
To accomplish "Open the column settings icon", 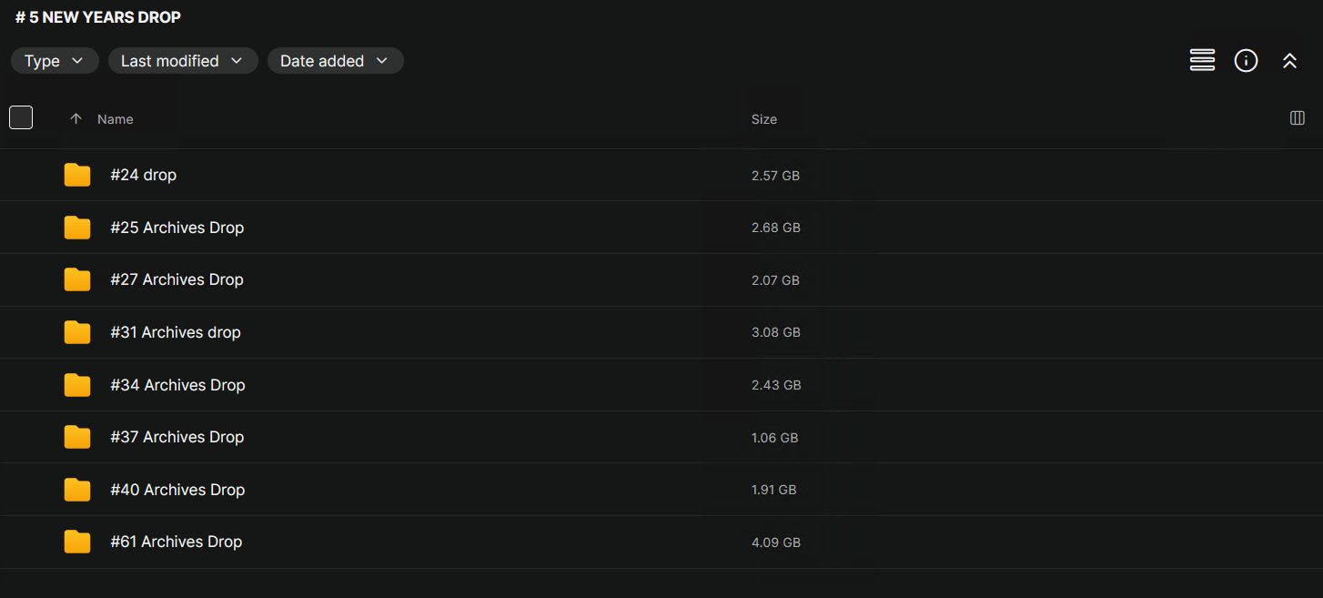I will (x=1298, y=118).
